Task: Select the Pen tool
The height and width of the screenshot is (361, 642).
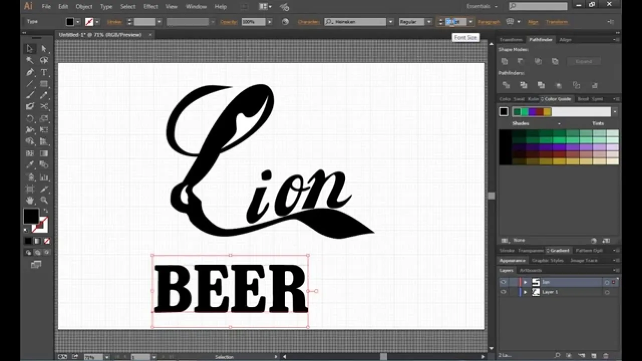Action: pyautogui.click(x=30, y=72)
